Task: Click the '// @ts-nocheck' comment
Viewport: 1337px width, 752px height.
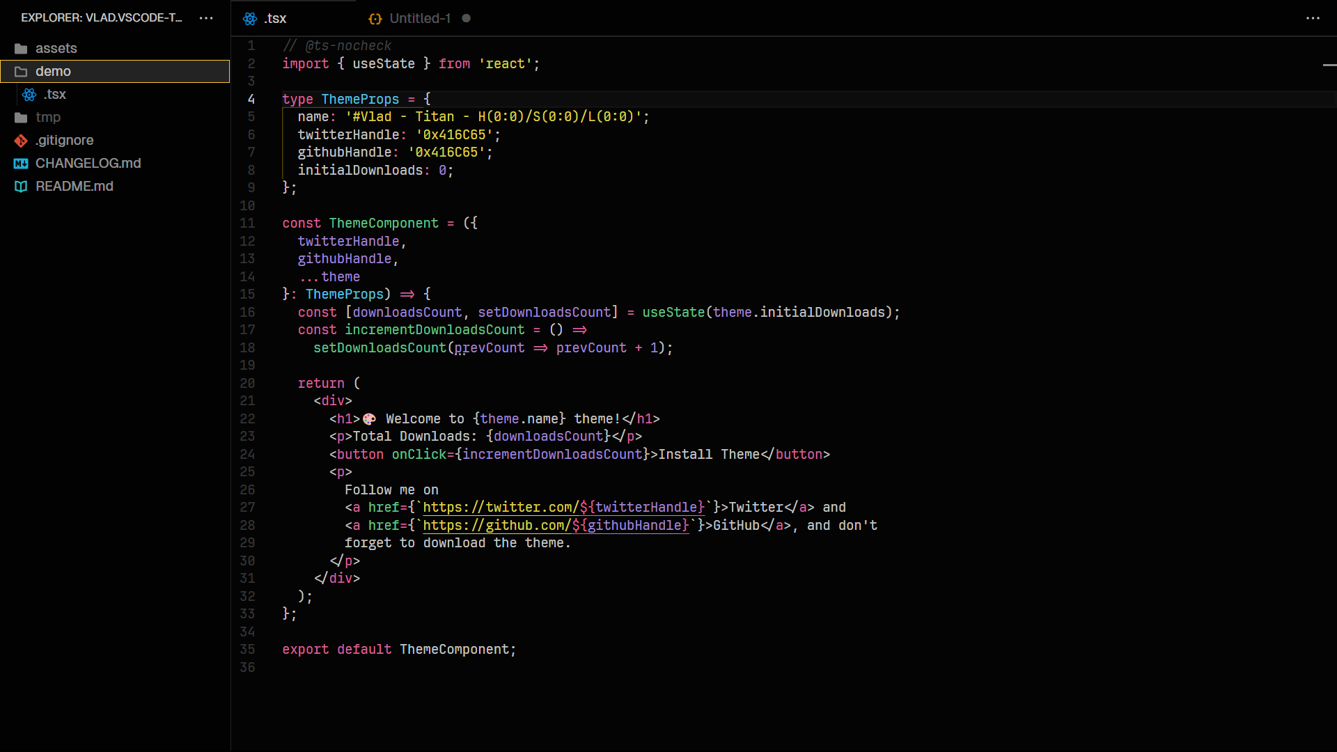Action: coord(337,46)
